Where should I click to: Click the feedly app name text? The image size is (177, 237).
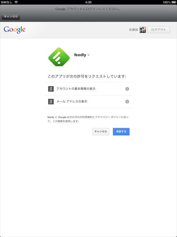pos(80,55)
